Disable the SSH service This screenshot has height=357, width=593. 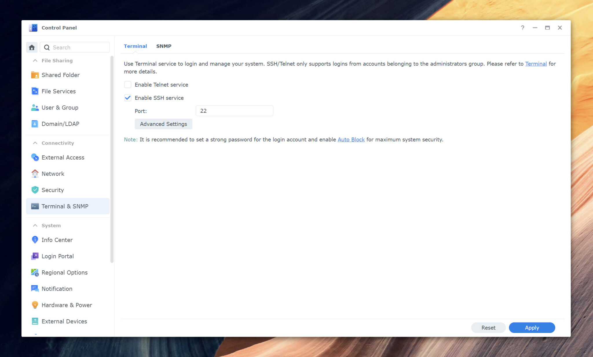pos(128,98)
